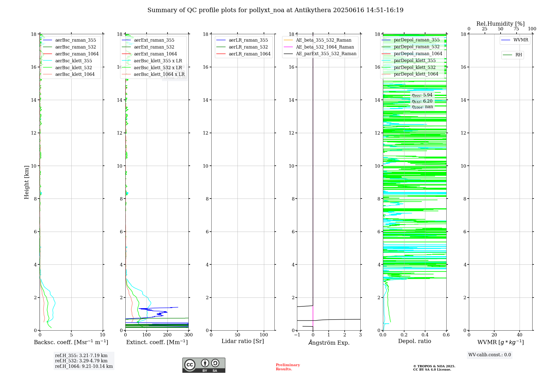Click the black Ångström curve step near 1.5 km
The height and width of the screenshot is (375, 551).
305,306
